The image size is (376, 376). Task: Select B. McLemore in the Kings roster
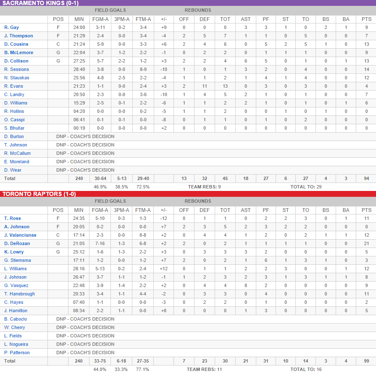[x=18, y=52]
